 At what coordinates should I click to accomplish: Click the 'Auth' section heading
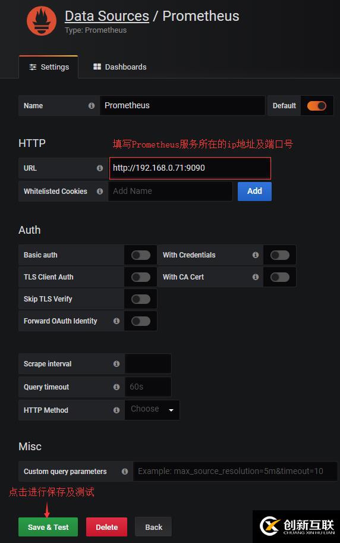pos(30,230)
